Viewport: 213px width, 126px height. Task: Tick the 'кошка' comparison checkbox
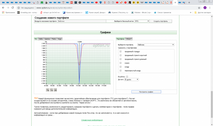pyautogui.click(x=121, y=63)
